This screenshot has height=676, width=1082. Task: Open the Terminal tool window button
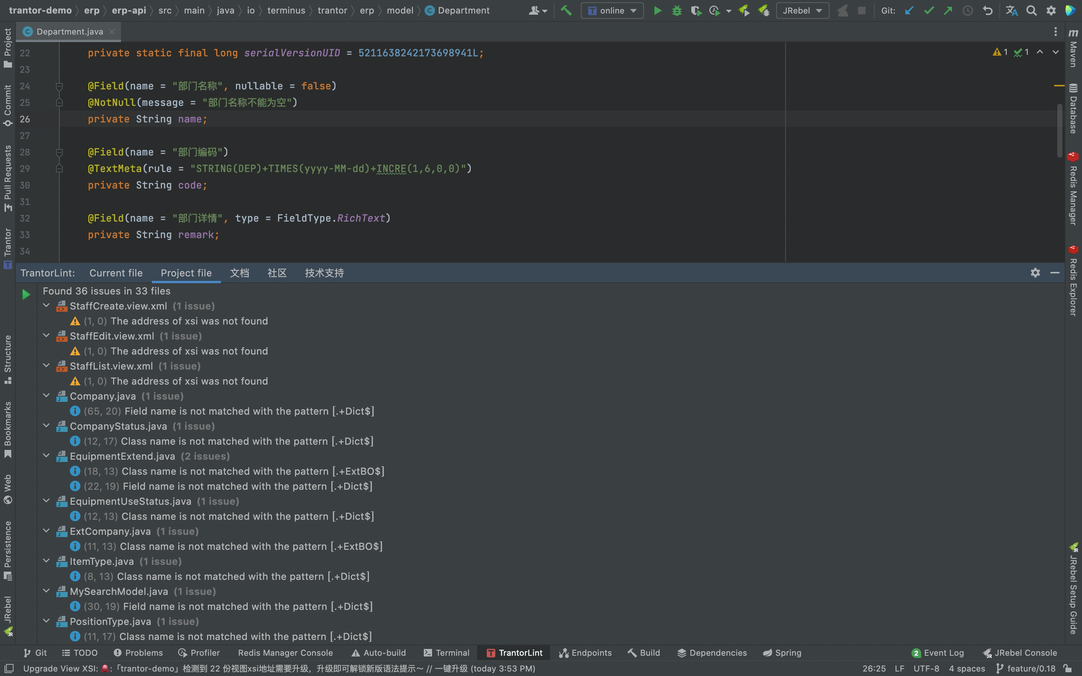(x=446, y=653)
